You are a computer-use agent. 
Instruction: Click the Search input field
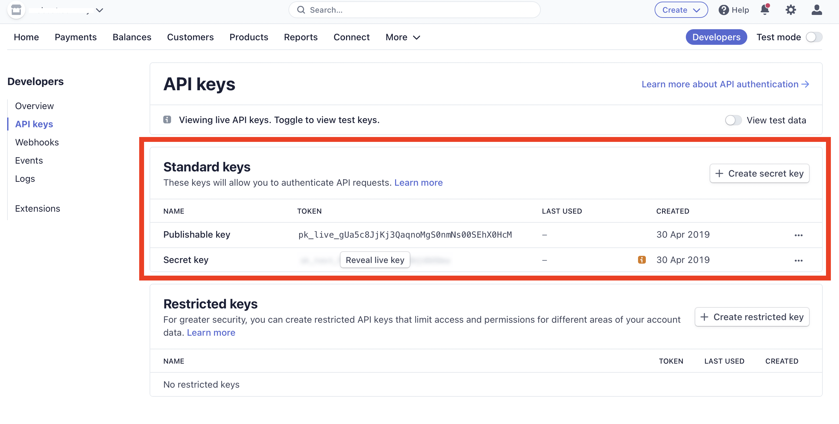[x=414, y=10]
